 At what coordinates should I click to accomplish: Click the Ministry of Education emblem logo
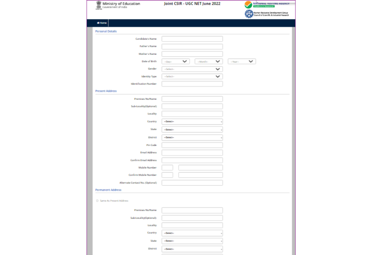coord(98,5)
